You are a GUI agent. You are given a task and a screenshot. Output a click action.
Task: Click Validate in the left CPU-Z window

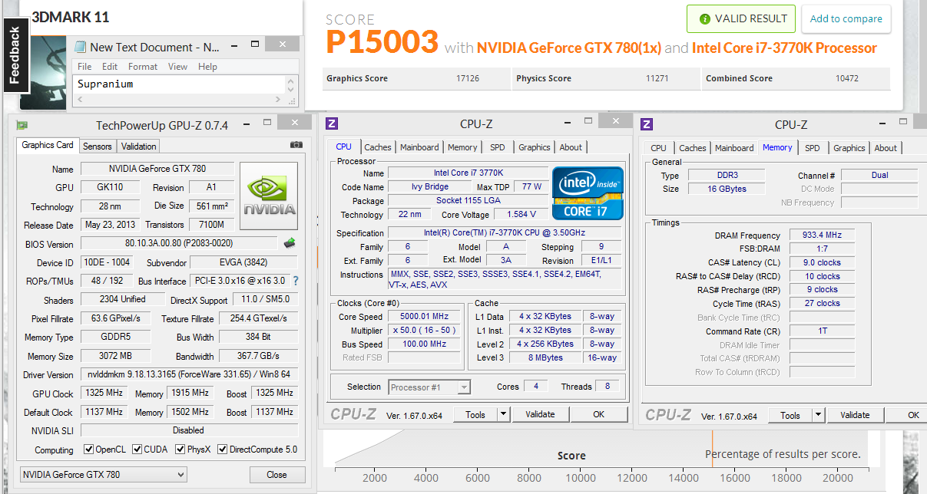point(540,414)
